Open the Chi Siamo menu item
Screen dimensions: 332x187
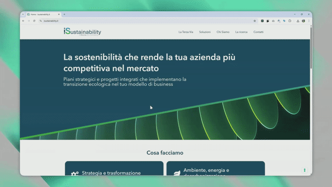pyautogui.click(x=223, y=32)
